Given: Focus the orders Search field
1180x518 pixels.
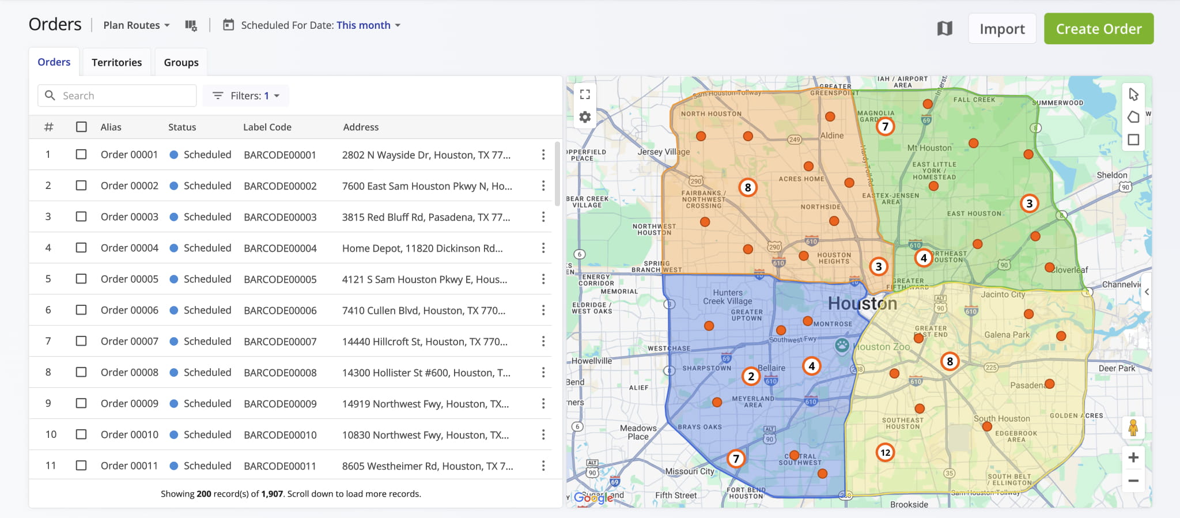Looking at the screenshot, I should tap(124, 96).
